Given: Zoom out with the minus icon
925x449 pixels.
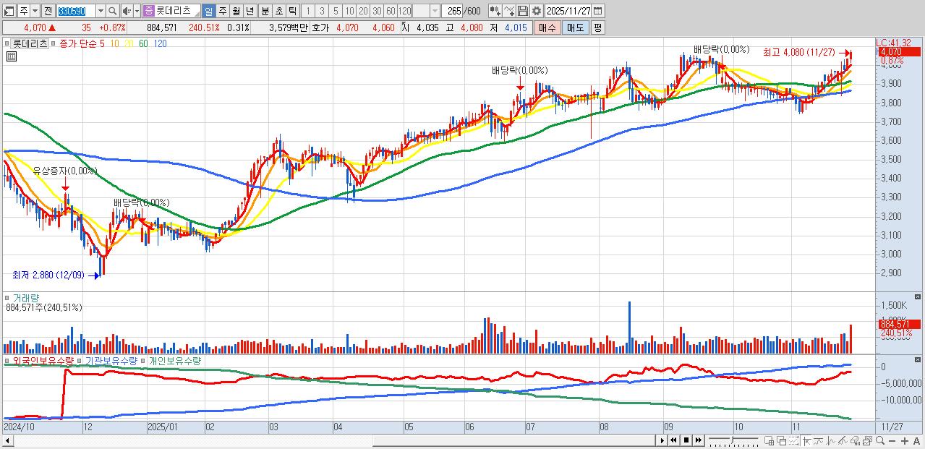Looking at the screenshot, I should [x=892, y=440].
